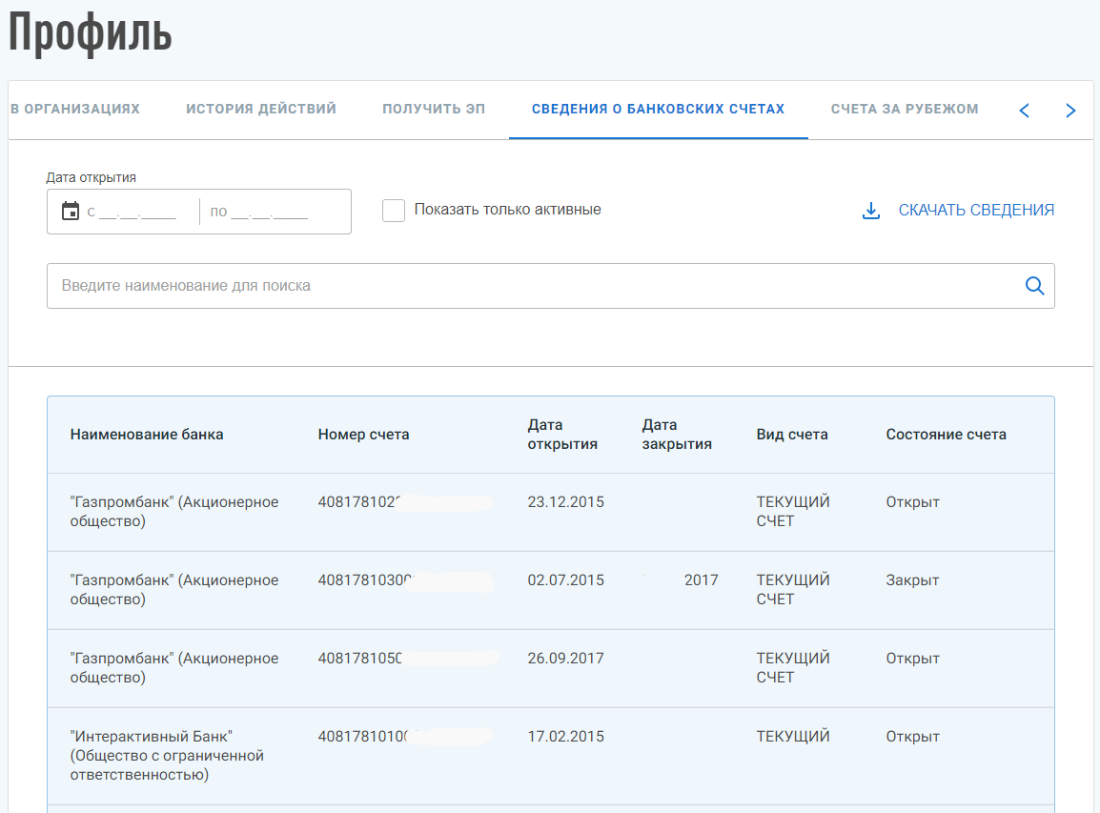The image size is (1100, 813).
Task: Enable 'Показать только активные' checkbox
Action: coord(394,211)
